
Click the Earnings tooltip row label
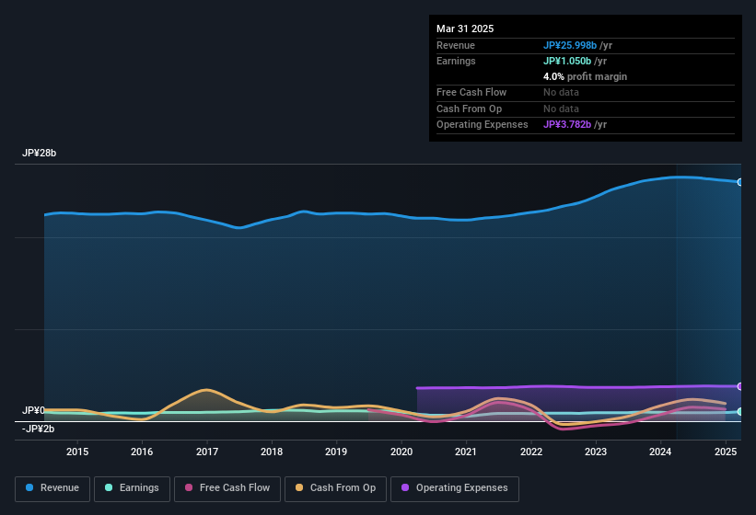[456, 61]
